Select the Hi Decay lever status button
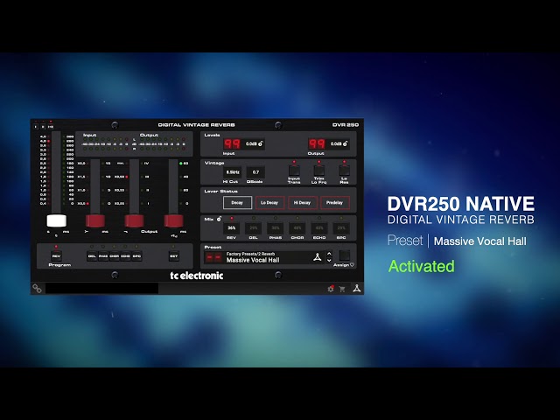 click(x=302, y=202)
